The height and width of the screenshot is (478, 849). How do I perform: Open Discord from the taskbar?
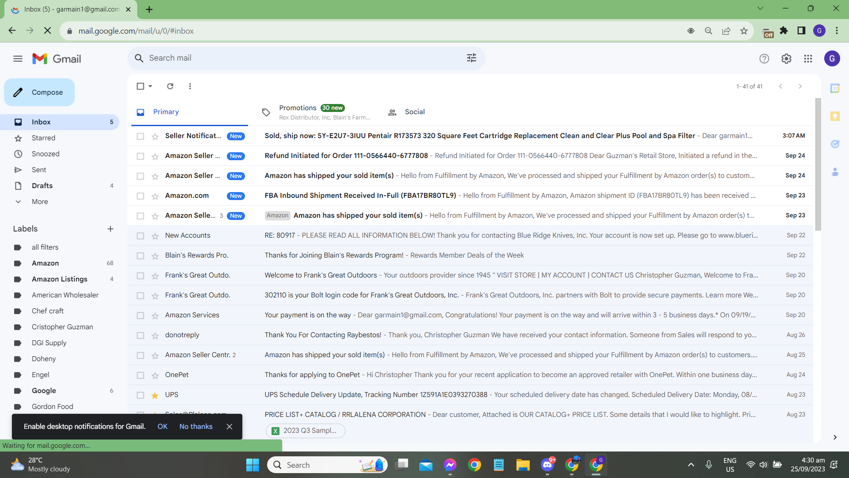pos(547,465)
